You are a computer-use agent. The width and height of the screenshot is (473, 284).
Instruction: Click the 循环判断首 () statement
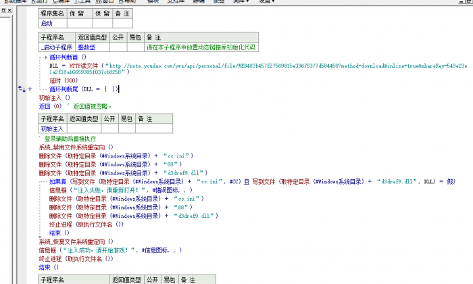[x=68, y=57]
